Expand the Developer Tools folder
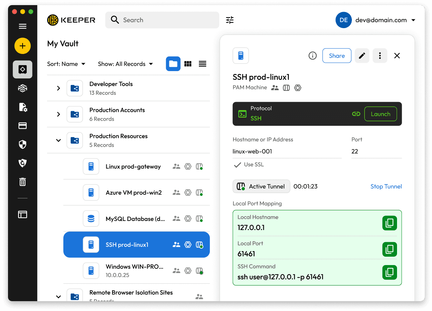This screenshot has width=432, height=311. pos(58,88)
